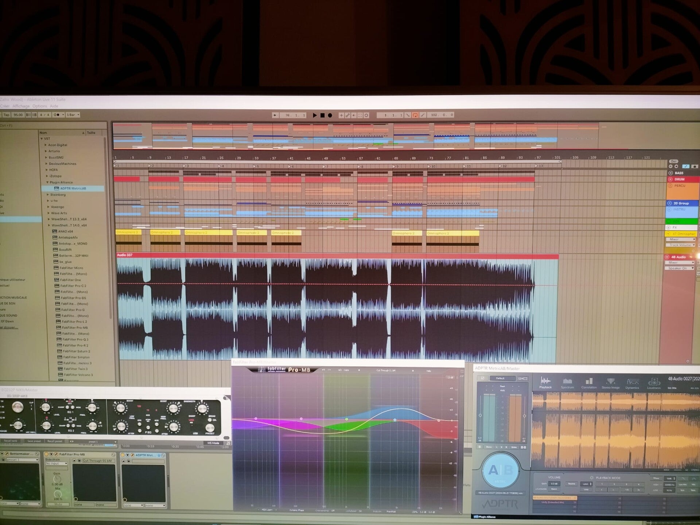The width and height of the screenshot is (700, 525).
Task: Click the Pro-MB redo arrow icon
Action: (x=330, y=370)
